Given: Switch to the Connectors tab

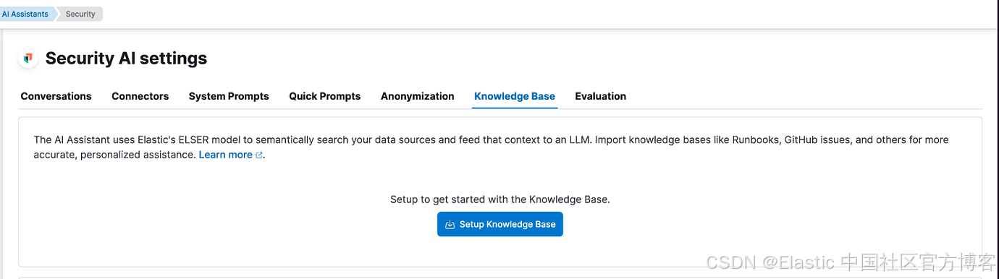Looking at the screenshot, I should [140, 96].
